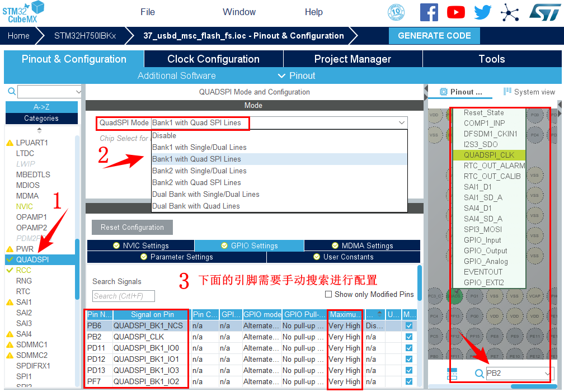564x392 pixels.
Task: Open the PB2 pin search dropdown
Action: click(547, 374)
